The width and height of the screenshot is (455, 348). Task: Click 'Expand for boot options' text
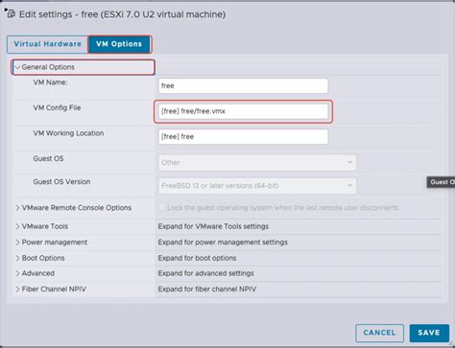[197, 258]
